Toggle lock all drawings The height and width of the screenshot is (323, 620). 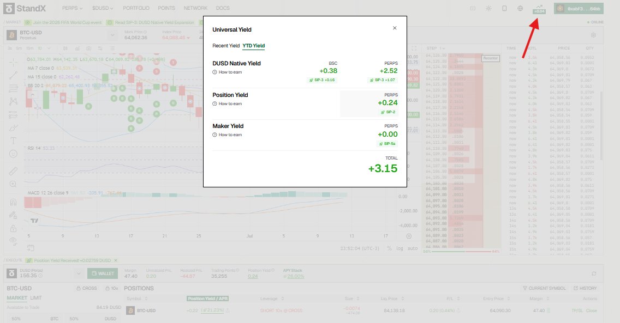point(13,228)
